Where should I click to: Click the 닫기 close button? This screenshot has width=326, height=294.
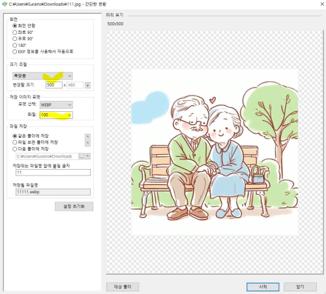[300, 287]
